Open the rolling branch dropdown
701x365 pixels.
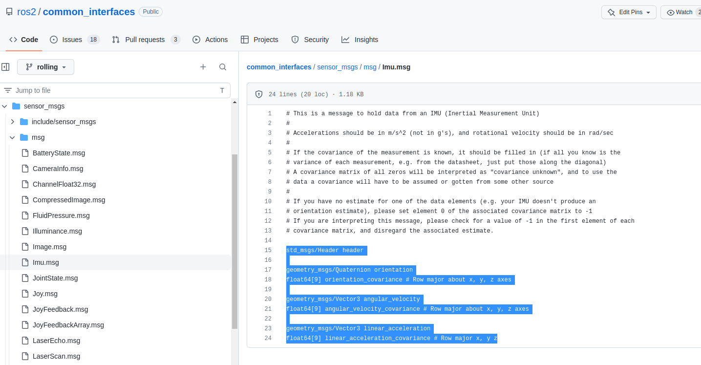pos(45,66)
